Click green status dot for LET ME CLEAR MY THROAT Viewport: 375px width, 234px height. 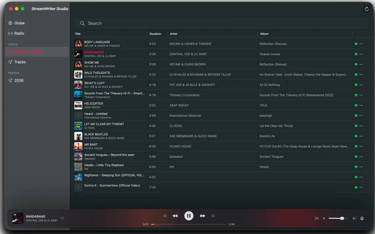coord(356,126)
